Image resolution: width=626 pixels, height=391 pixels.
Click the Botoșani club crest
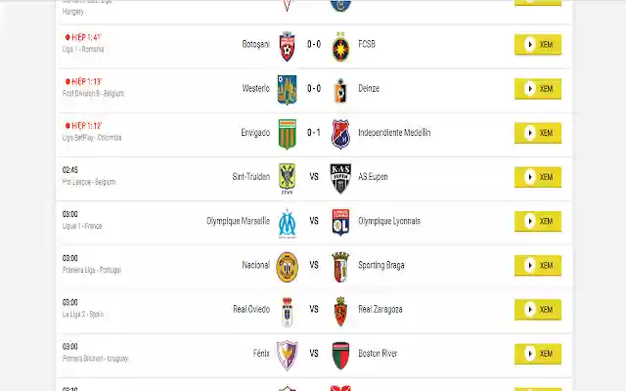(287, 45)
